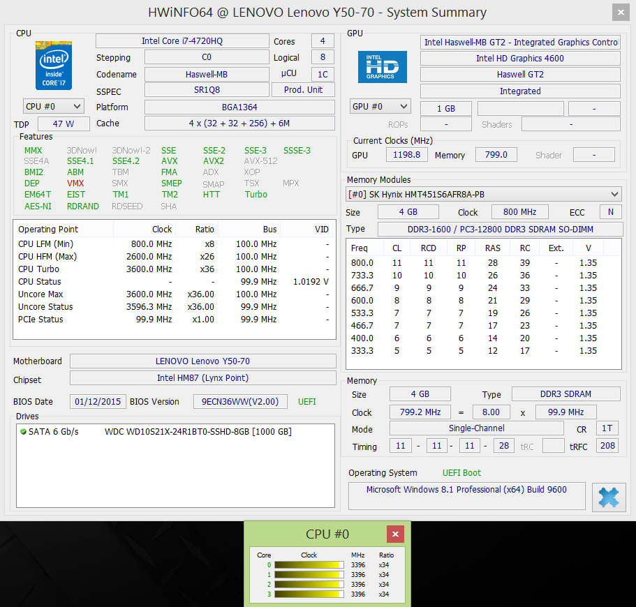
Task: Click the GPU memory clock 799.0 value
Action: pyautogui.click(x=496, y=154)
